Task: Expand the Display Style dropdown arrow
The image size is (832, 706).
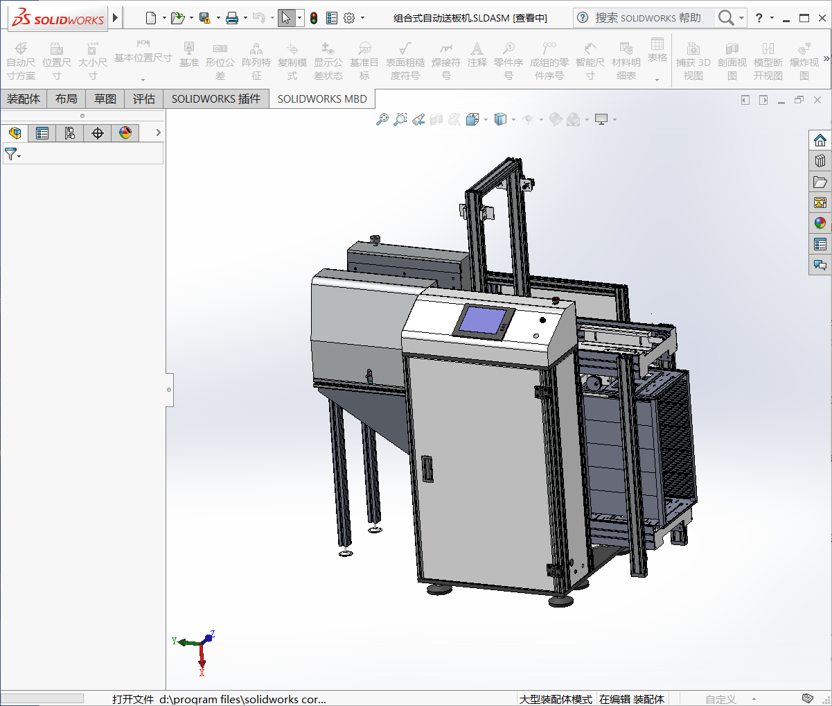Action: [513, 120]
